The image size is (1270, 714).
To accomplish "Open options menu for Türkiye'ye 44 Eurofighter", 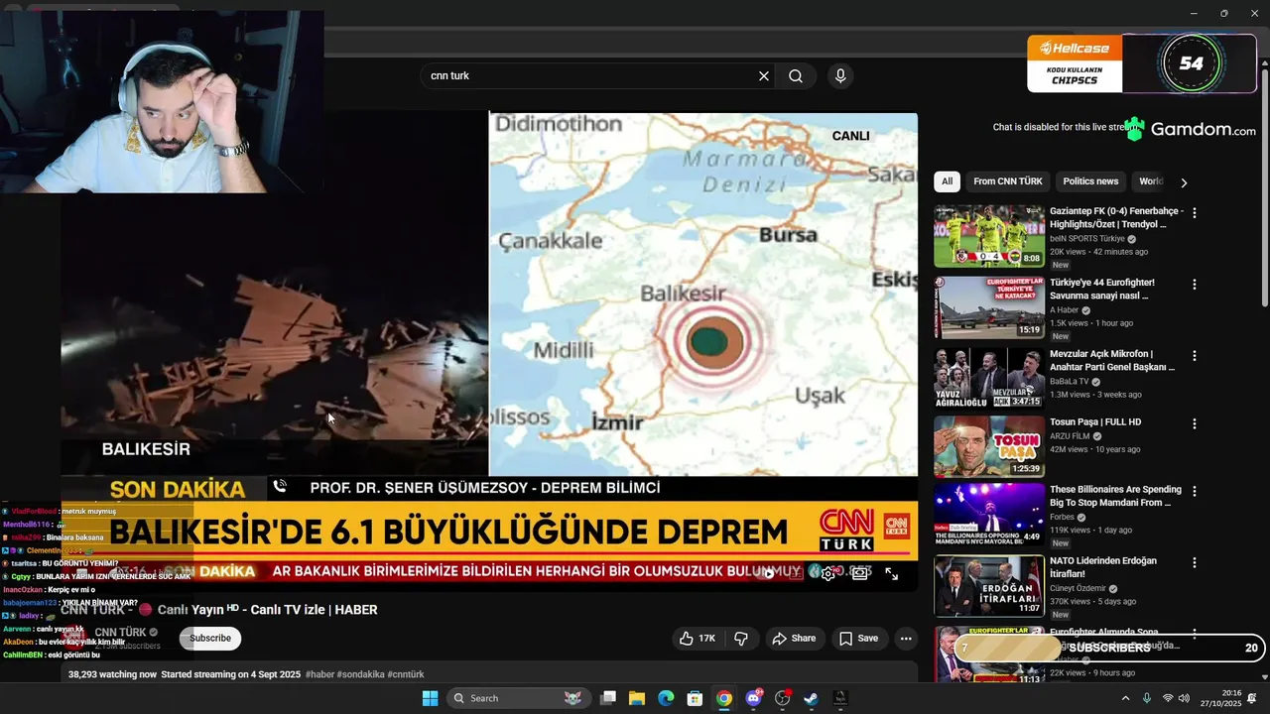I will tap(1195, 285).
